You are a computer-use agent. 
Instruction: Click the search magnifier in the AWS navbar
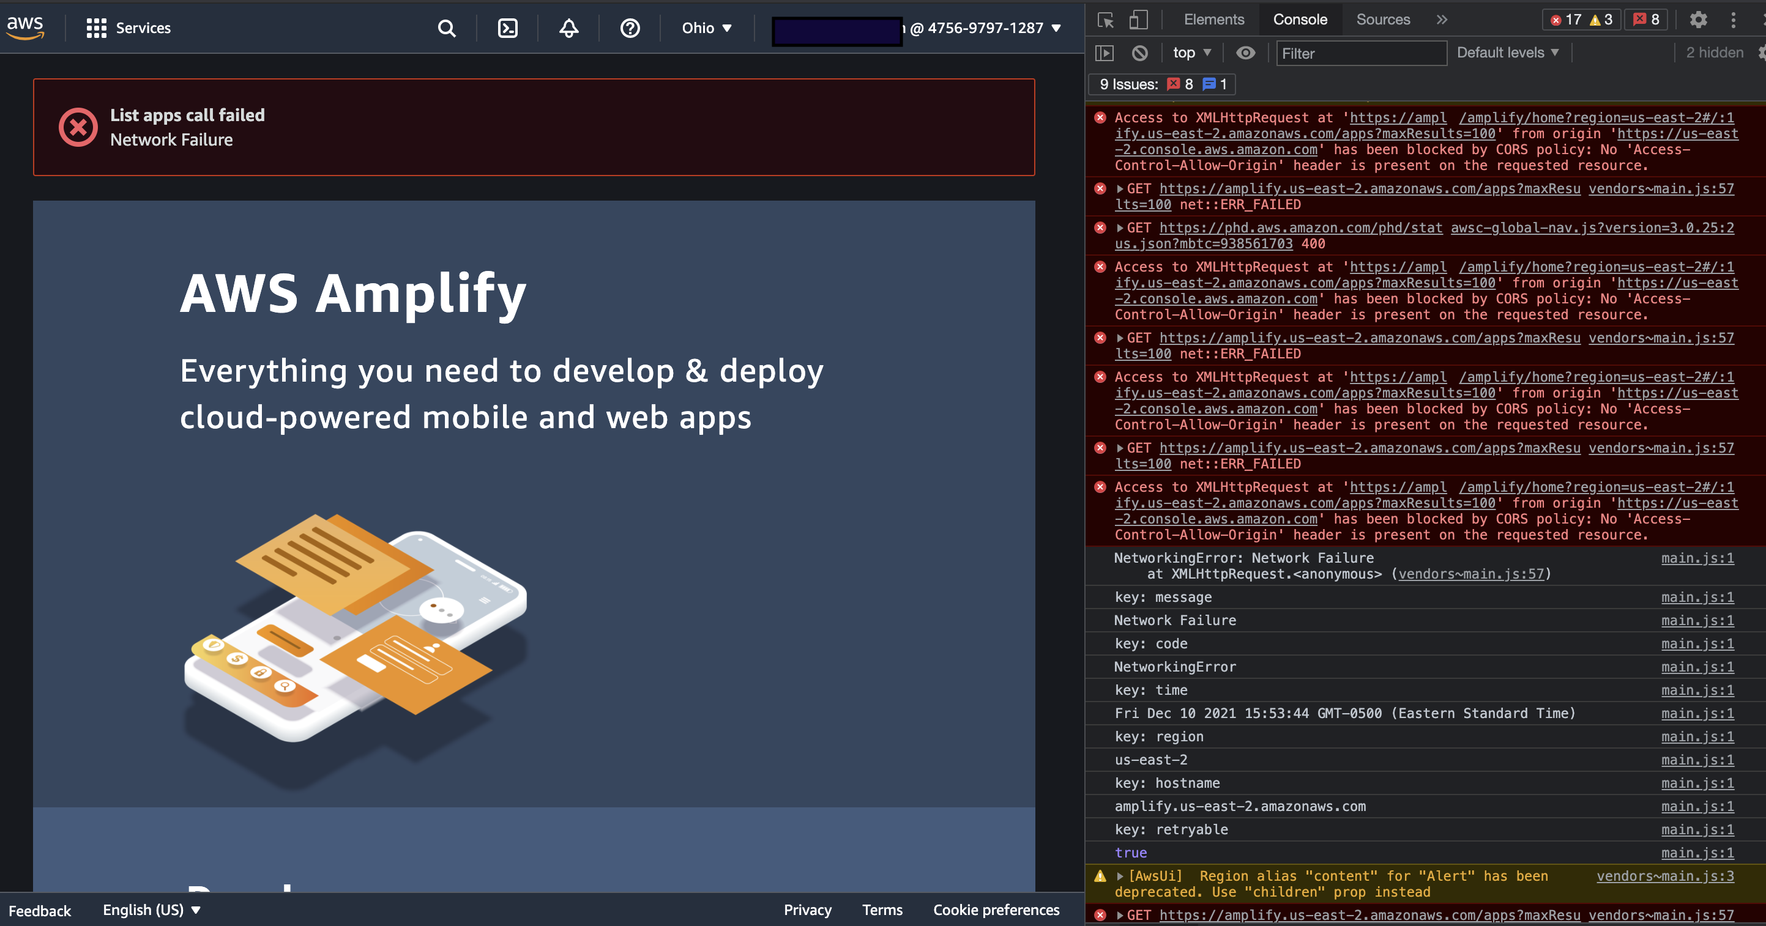point(446,28)
